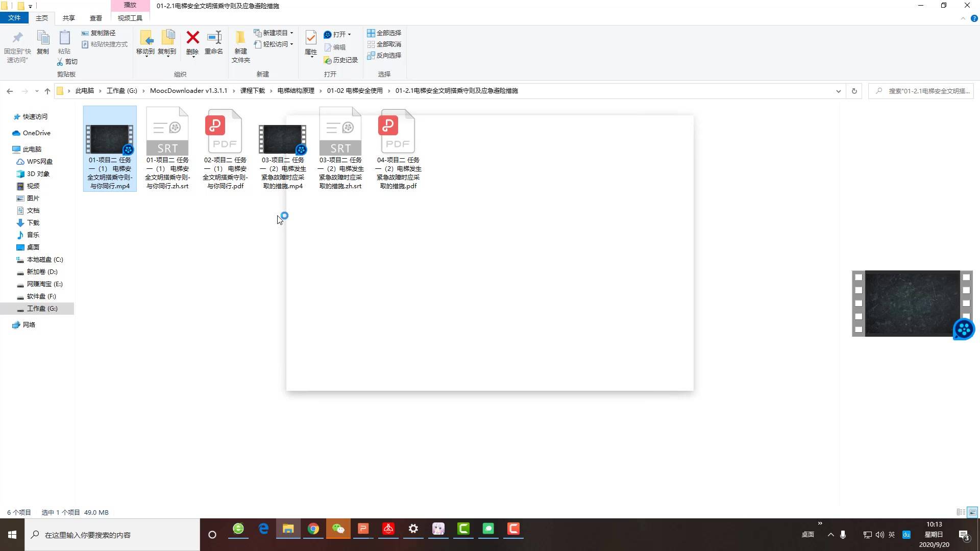Expand the address bar history dropdown
Viewport: 980px width, 551px height.
[x=838, y=91]
